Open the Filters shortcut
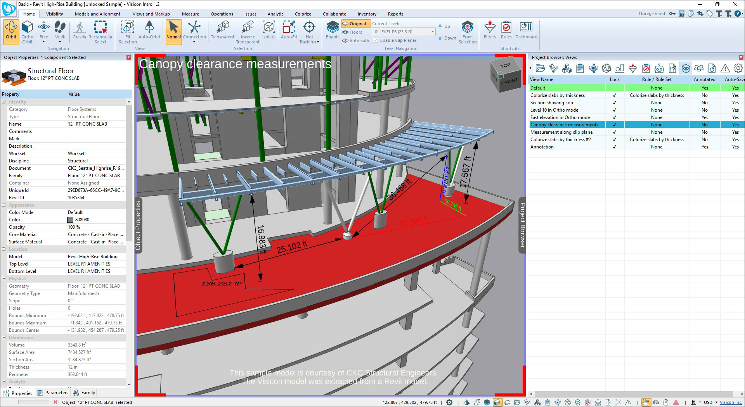This screenshot has height=407, width=745. tap(490, 30)
